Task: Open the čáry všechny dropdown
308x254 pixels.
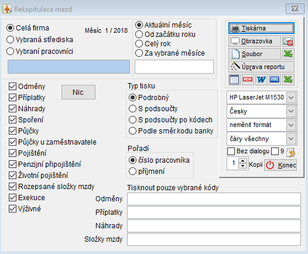Action: point(291,139)
